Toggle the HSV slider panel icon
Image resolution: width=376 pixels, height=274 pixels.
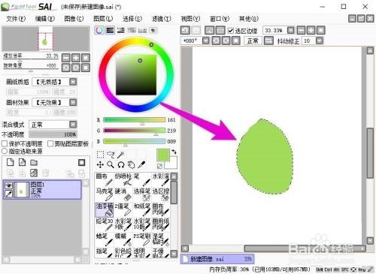pos(121,30)
